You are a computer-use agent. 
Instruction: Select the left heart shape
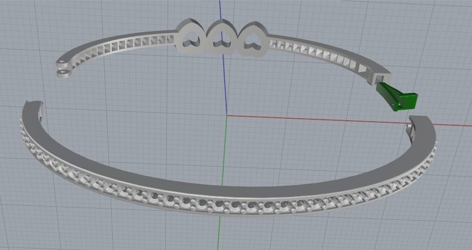coord(190,37)
